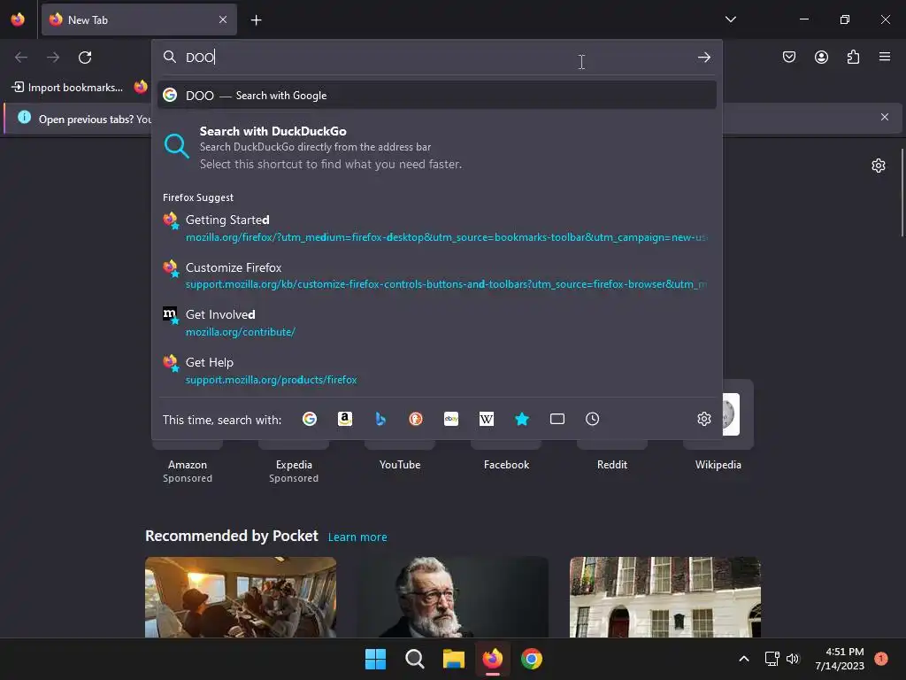Search this time with DuckDuckGo icon
Viewport: 906px width, 680px height.
coord(416,419)
